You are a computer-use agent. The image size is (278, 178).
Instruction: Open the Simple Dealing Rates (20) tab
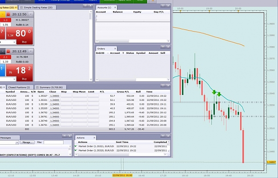pyautogui.click(x=36, y=8)
